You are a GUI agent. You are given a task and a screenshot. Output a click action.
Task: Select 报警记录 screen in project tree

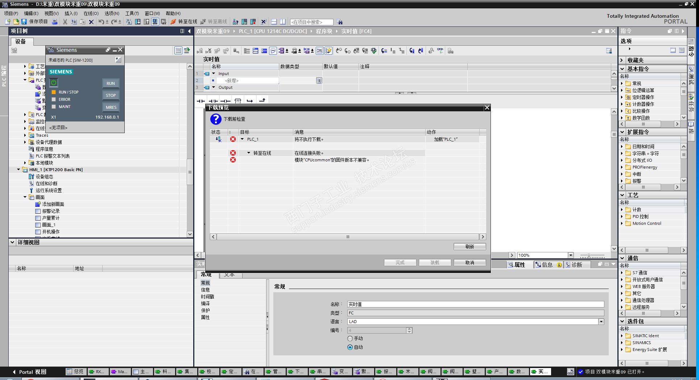tap(51, 211)
